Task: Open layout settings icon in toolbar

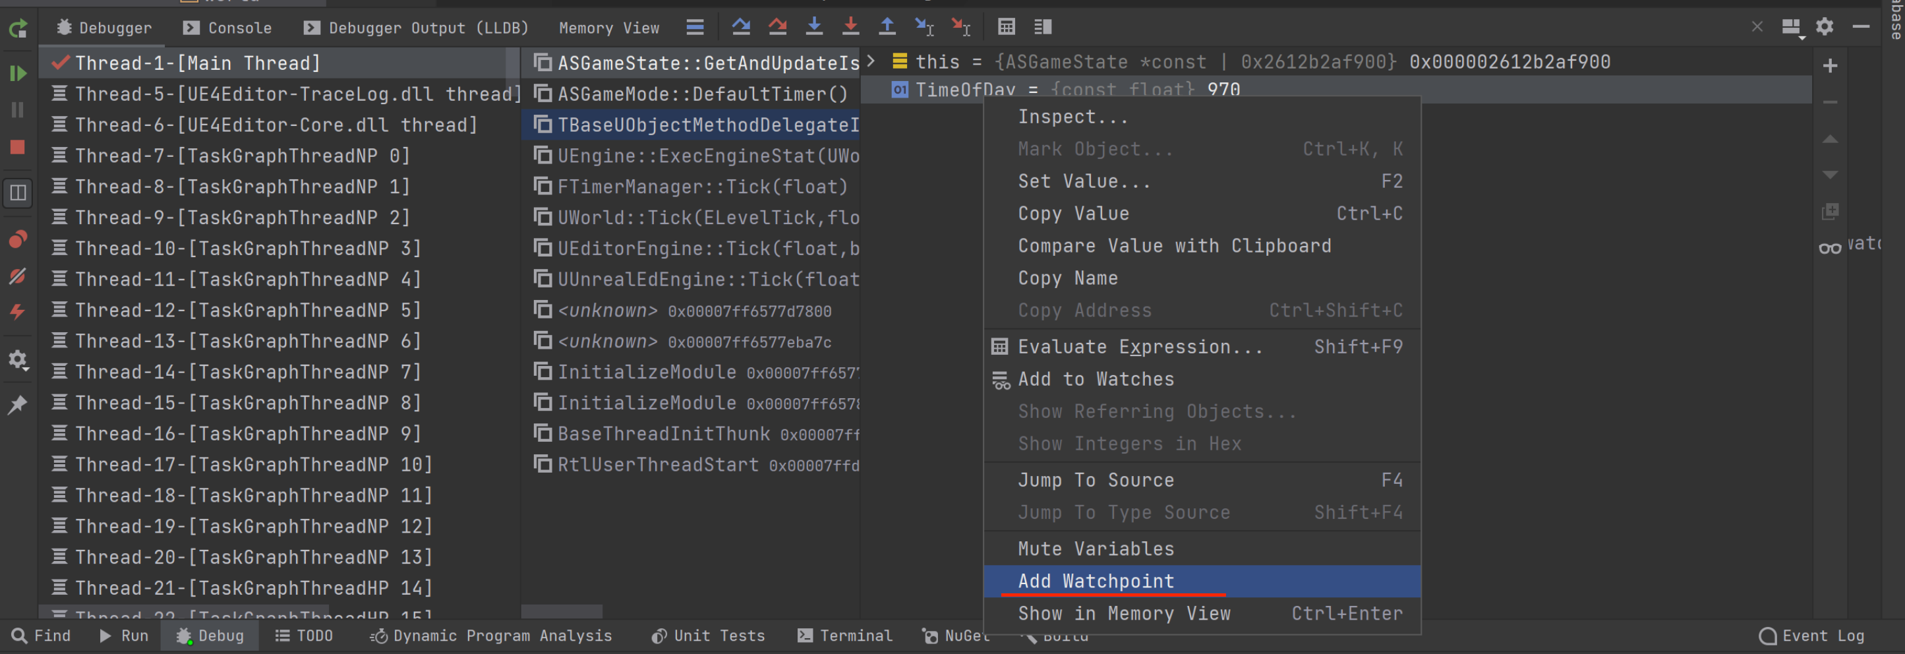Action: pyautogui.click(x=1792, y=28)
